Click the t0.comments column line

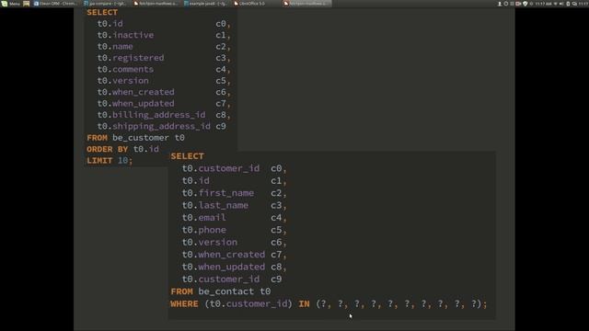pyautogui.click(x=164, y=70)
